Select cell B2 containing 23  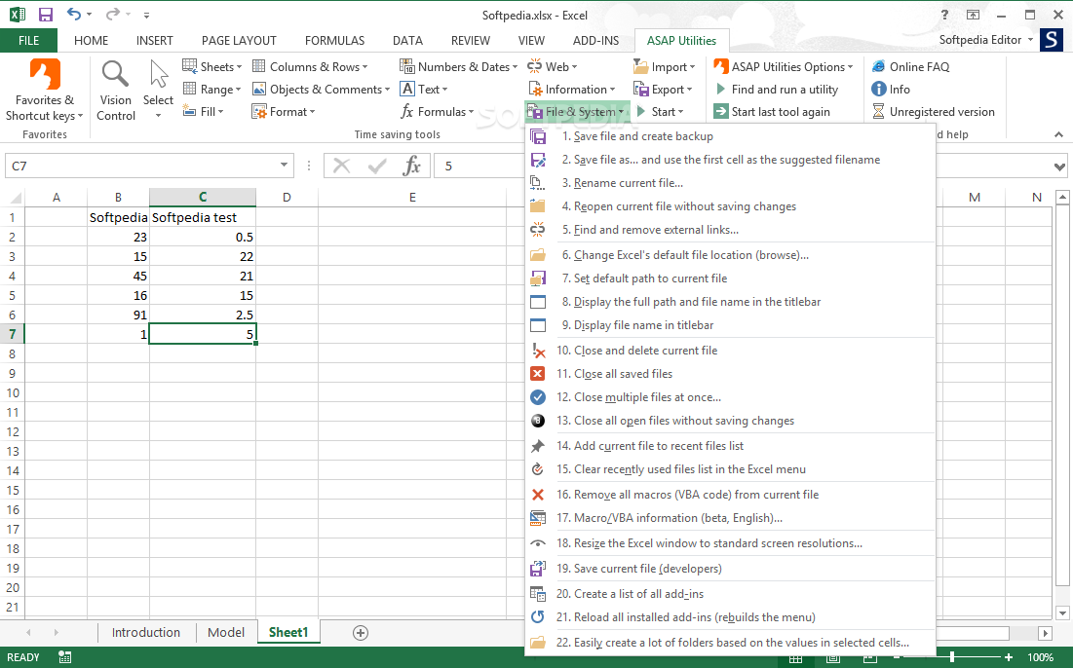pos(118,237)
